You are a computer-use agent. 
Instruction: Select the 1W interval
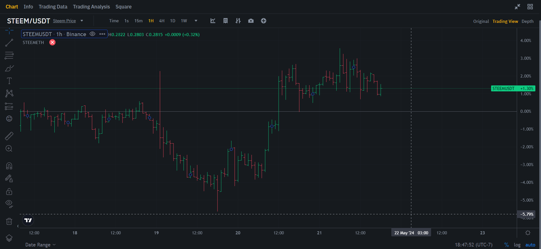(x=184, y=21)
